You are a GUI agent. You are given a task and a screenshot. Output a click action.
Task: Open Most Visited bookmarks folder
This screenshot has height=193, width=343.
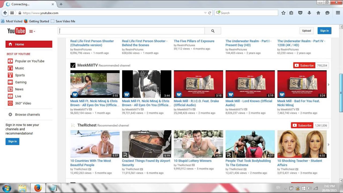click(12, 21)
